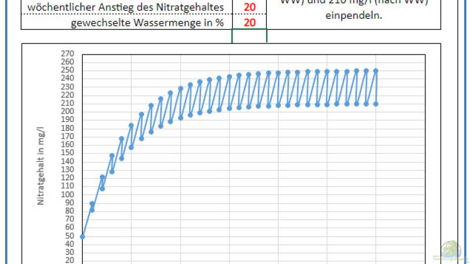Select the last data point at 210 mg/l
The width and height of the screenshot is (470, 264).
pos(375,104)
